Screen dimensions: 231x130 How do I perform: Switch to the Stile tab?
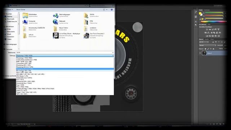209,25
